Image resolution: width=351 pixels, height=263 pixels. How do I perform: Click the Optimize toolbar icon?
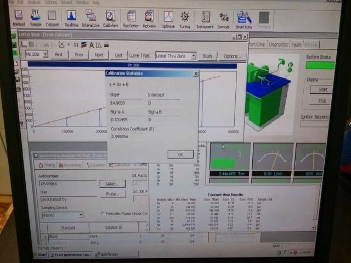pos(168,18)
